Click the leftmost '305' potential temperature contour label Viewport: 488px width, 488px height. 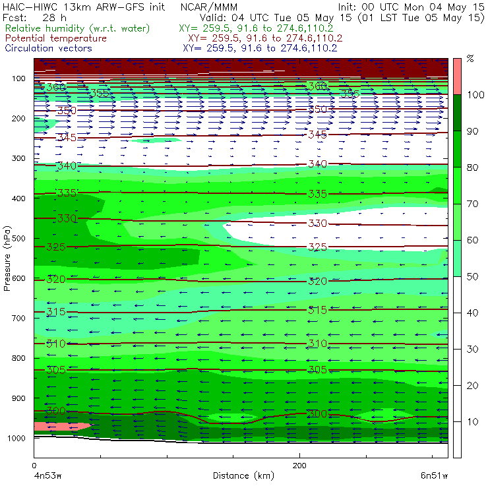point(56,370)
